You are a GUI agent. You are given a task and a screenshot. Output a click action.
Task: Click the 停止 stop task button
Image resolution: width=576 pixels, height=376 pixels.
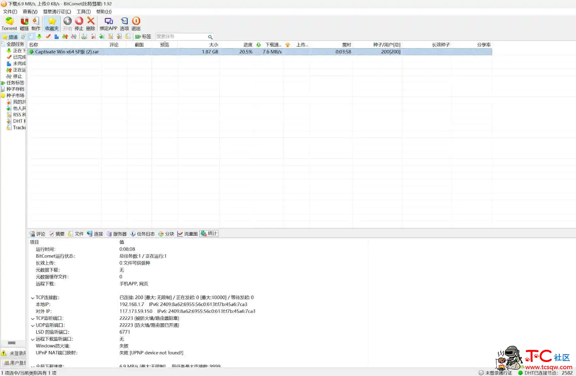coord(79,24)
